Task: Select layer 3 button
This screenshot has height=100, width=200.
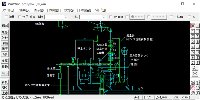Action: 193,42
